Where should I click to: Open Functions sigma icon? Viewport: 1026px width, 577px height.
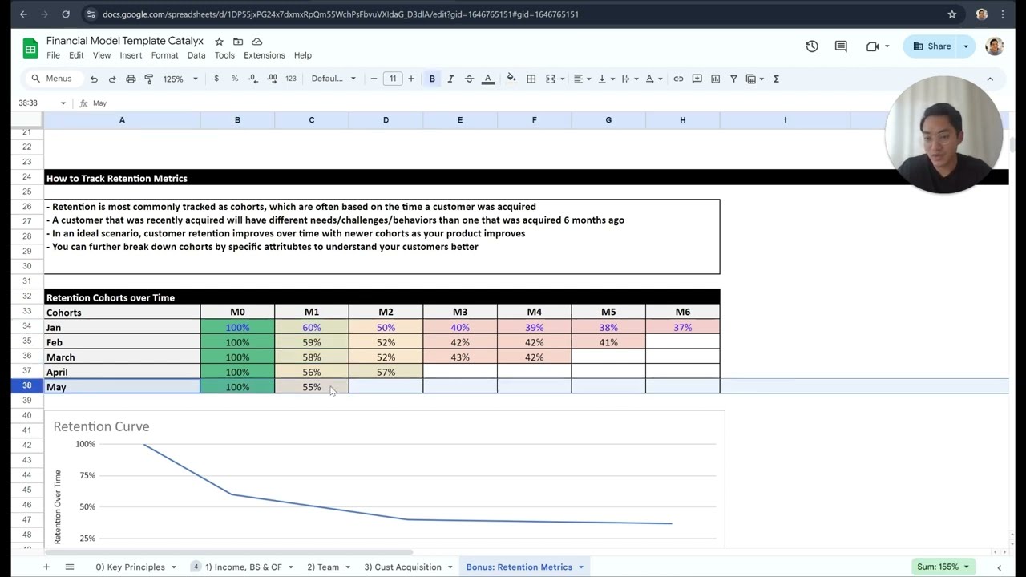(776, 79)
